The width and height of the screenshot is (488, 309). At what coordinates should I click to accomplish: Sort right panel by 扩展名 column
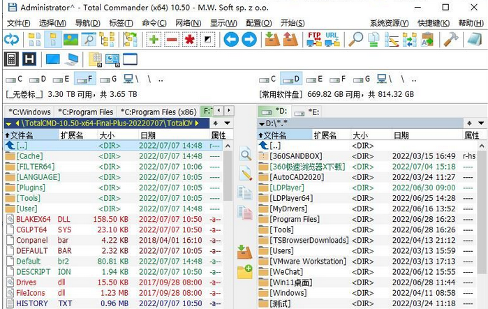point(331,135)
